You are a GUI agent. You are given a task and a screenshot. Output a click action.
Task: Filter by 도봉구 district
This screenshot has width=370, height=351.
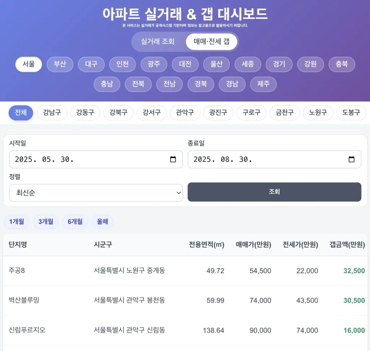[x=351, y=113]
